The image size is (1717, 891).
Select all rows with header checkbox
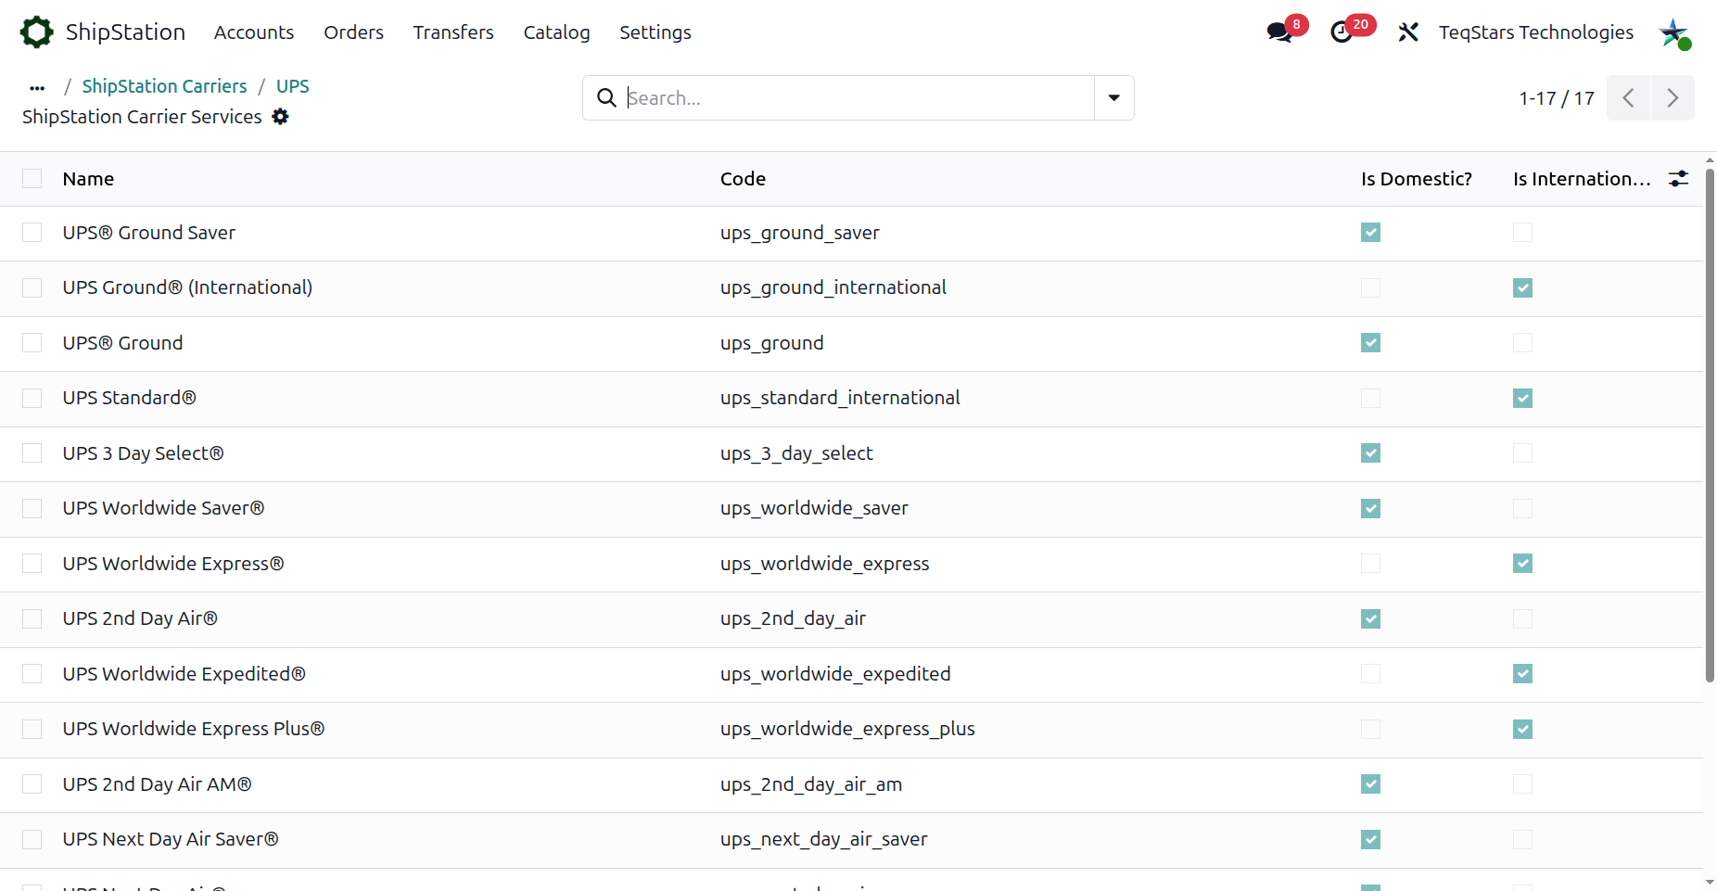tap(32, 179)
